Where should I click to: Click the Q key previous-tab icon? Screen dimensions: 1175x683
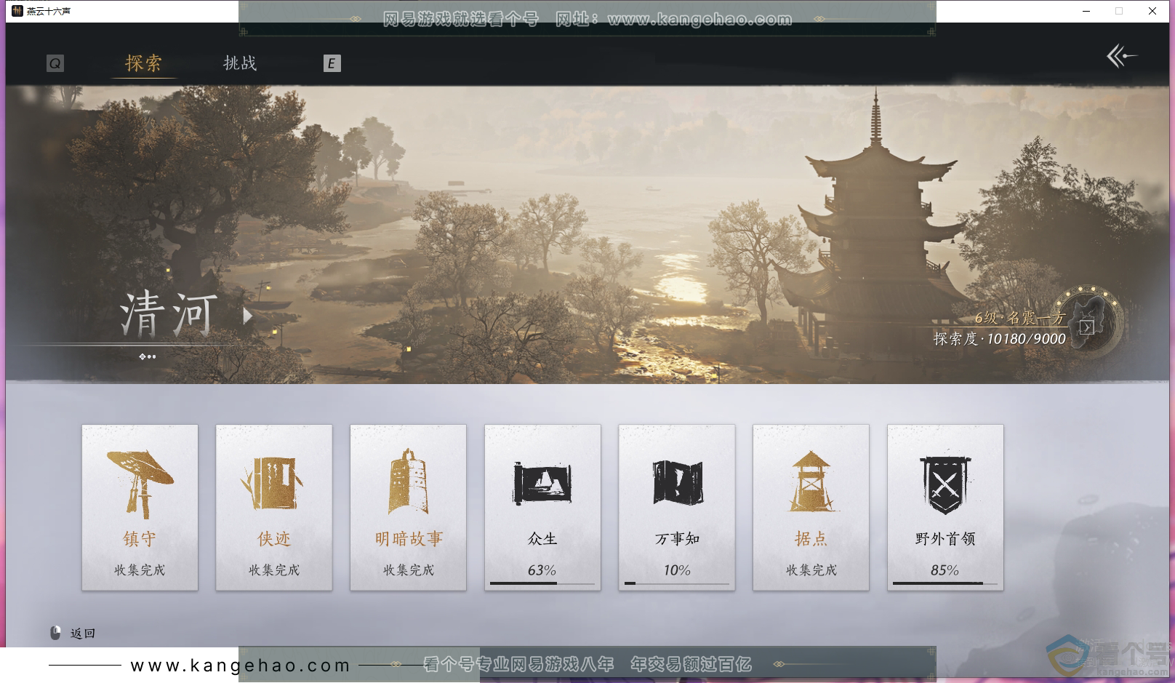(55, 63)
